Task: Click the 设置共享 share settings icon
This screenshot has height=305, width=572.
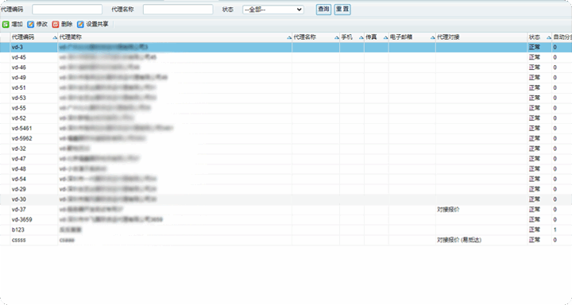Action: coord(80,25)
